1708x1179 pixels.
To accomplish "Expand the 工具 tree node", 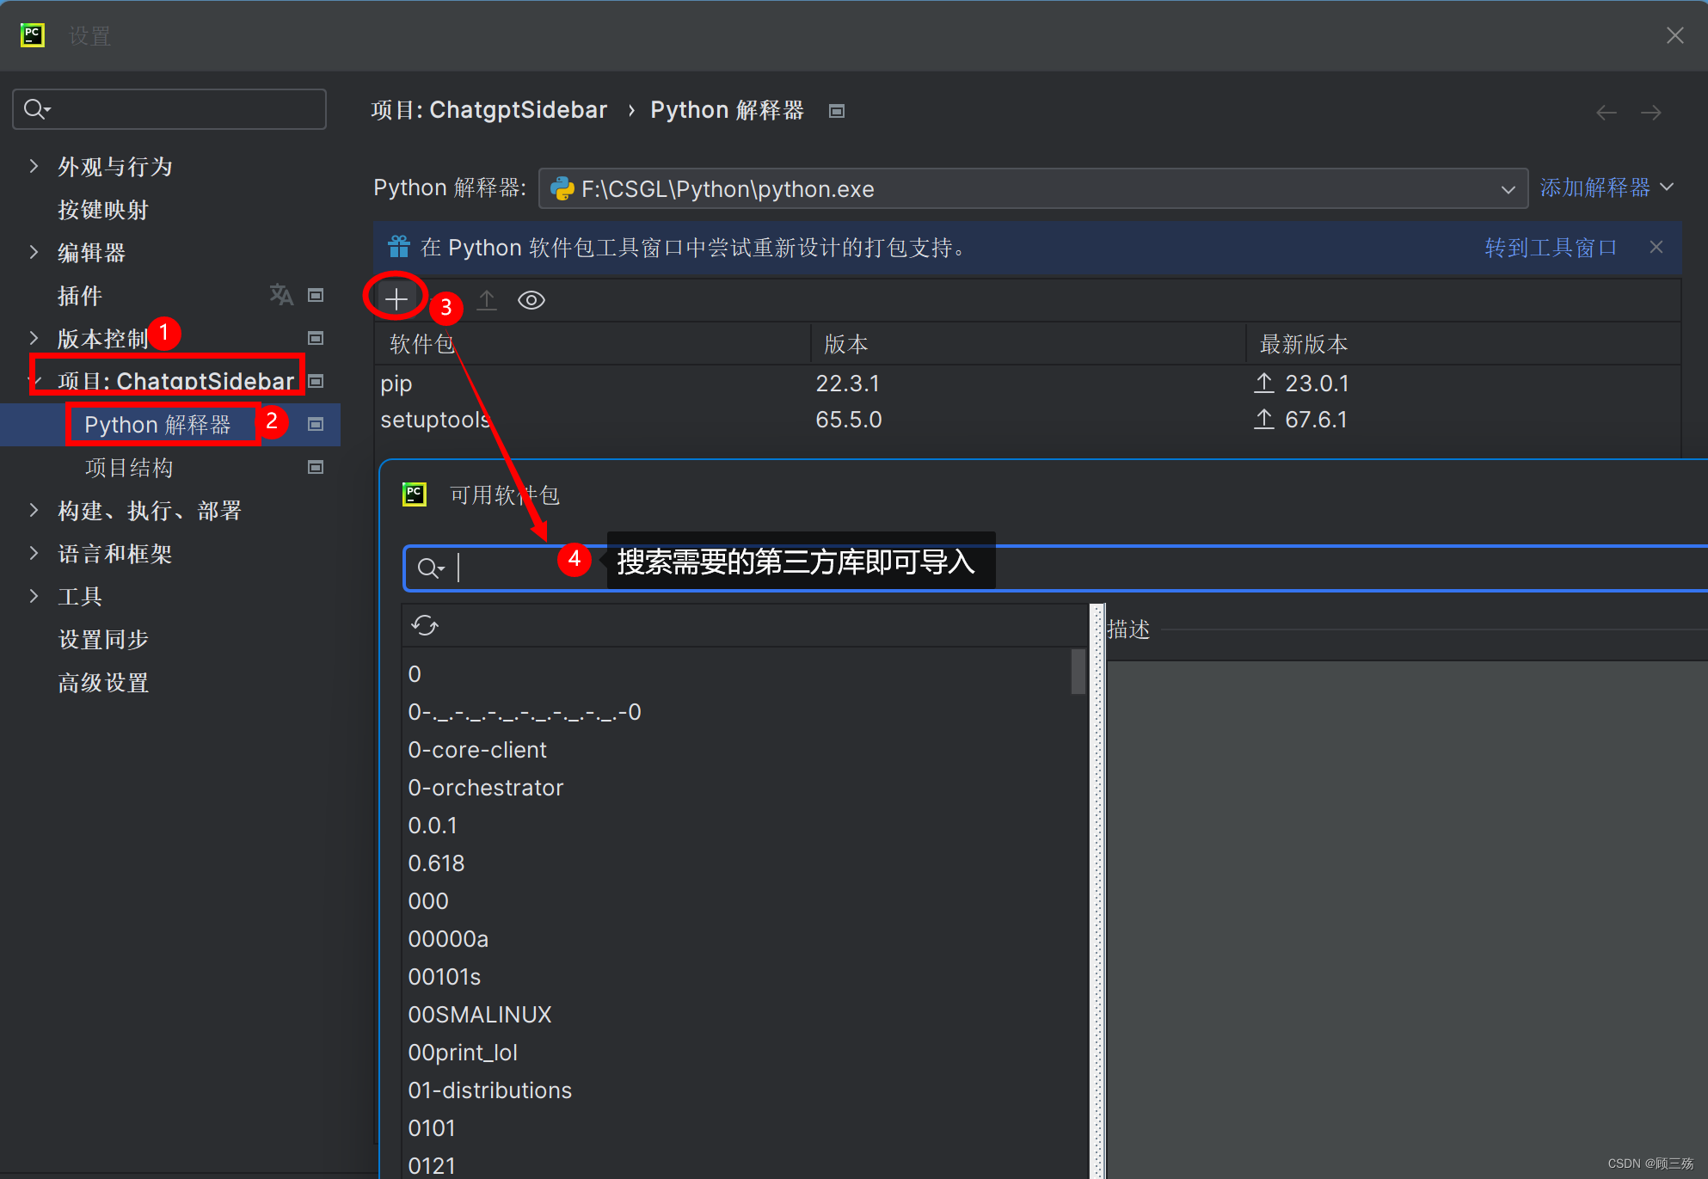I will pyautogui.click(x=34, y=596).
